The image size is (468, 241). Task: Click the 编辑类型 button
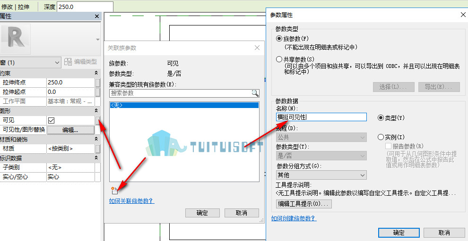pos(81,62)
